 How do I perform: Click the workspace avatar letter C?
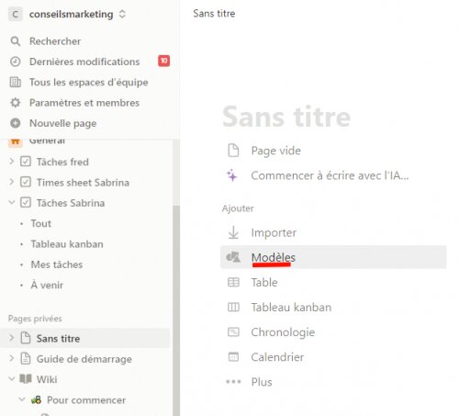16,14
